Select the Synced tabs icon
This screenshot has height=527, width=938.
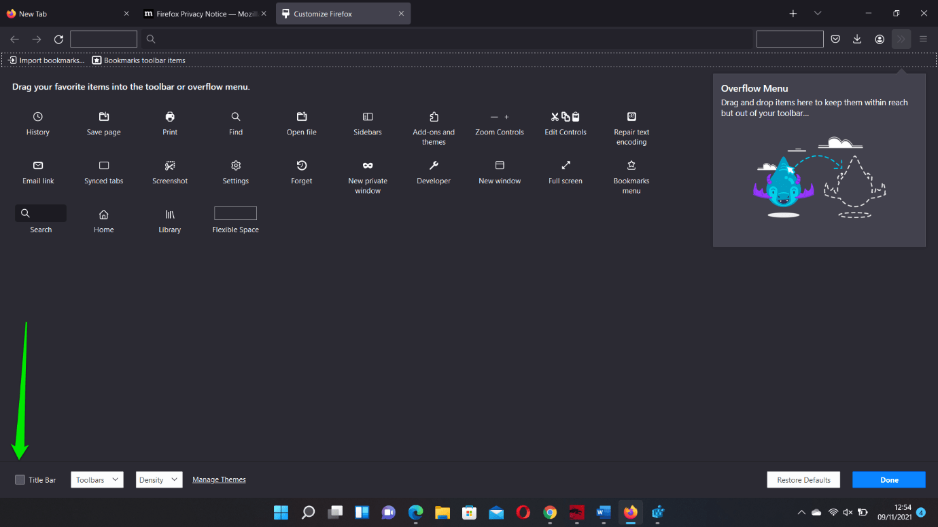coord(104,166)
